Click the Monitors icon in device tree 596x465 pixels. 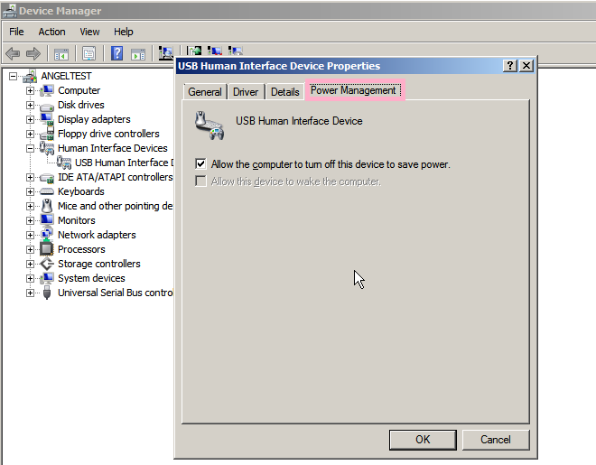pyautogui.click(x=47, y=220)
